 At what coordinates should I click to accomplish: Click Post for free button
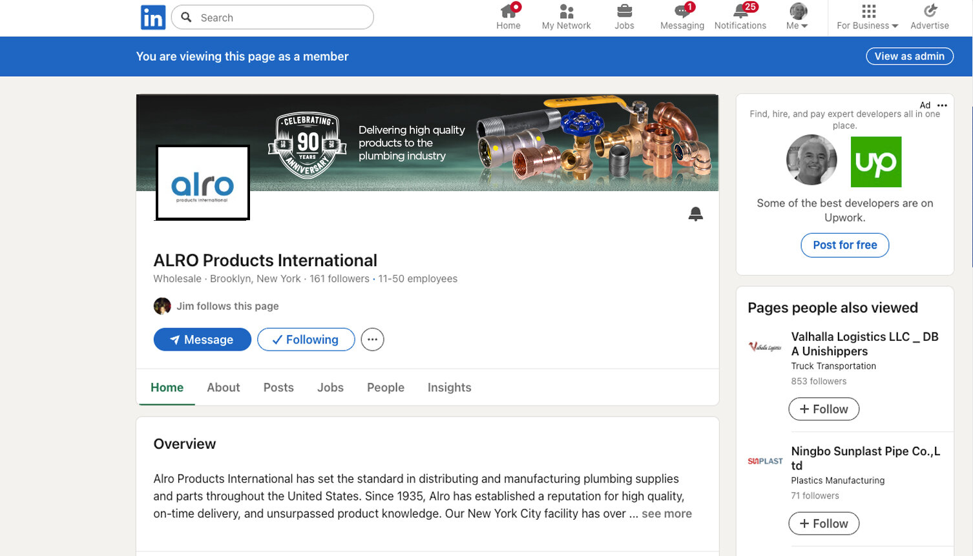[845, 245]
